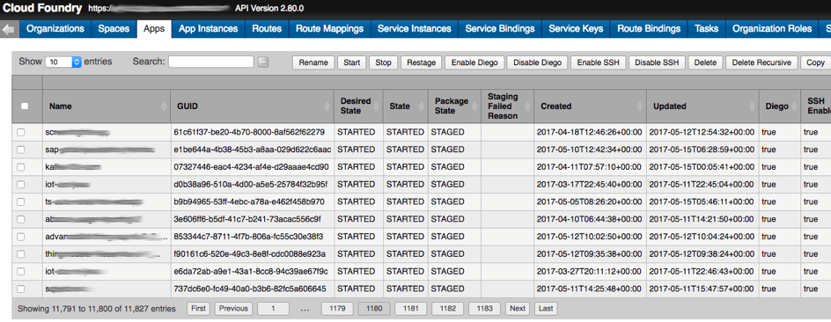Select current page 1180

click(x=374, y=308)
